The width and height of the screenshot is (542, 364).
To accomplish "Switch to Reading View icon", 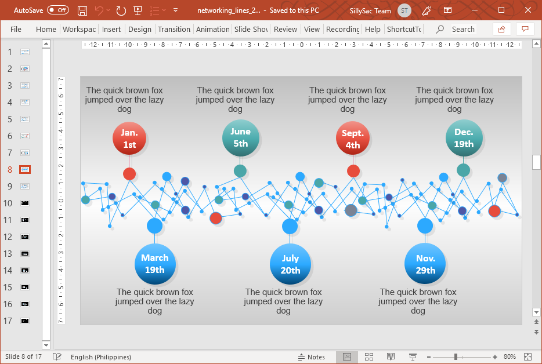I will (391, 356).
